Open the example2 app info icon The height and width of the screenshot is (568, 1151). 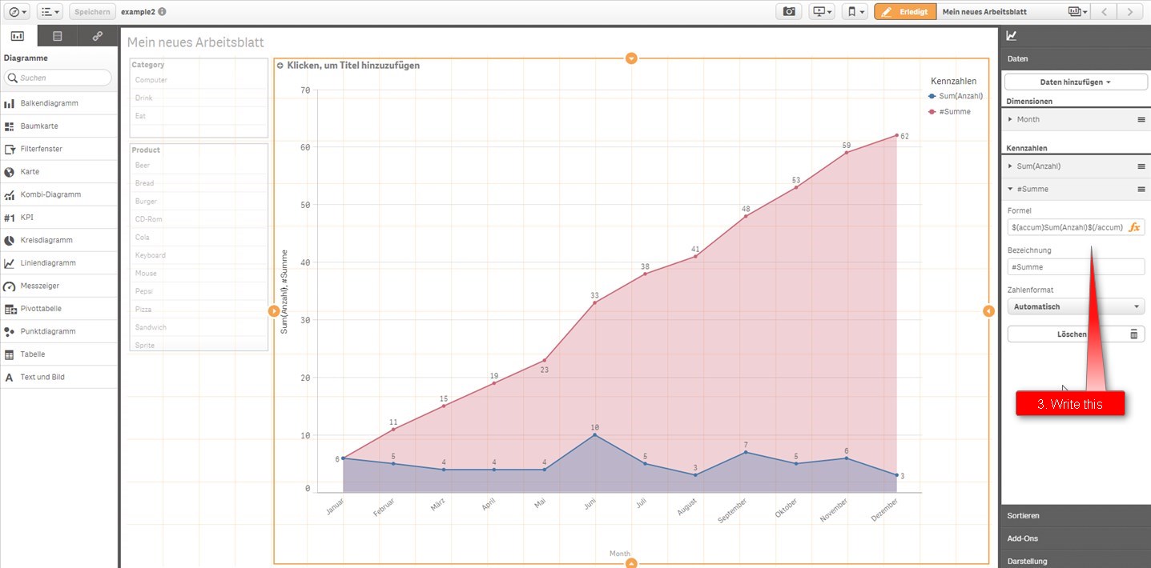pos(163,12)
